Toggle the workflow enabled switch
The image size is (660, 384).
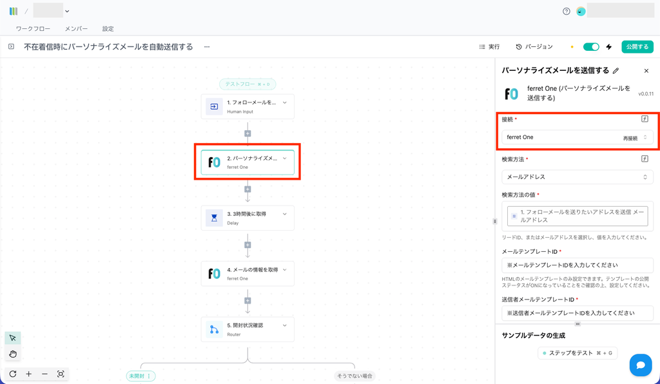click(x=591, y=46)
